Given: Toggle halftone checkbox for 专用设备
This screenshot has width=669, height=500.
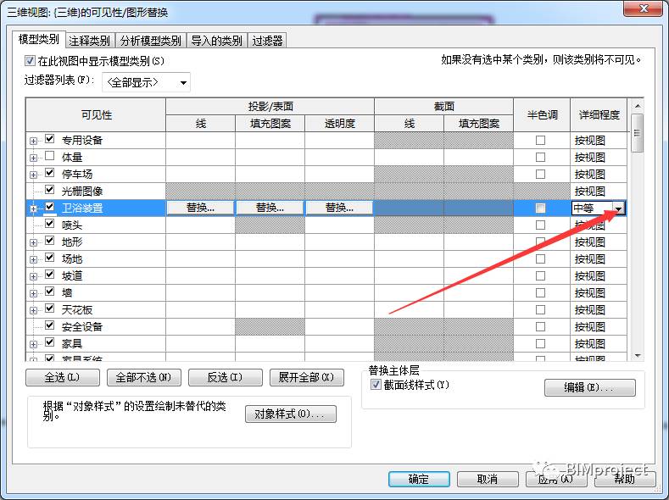Looking at the screenshot, I should point(541,140).
